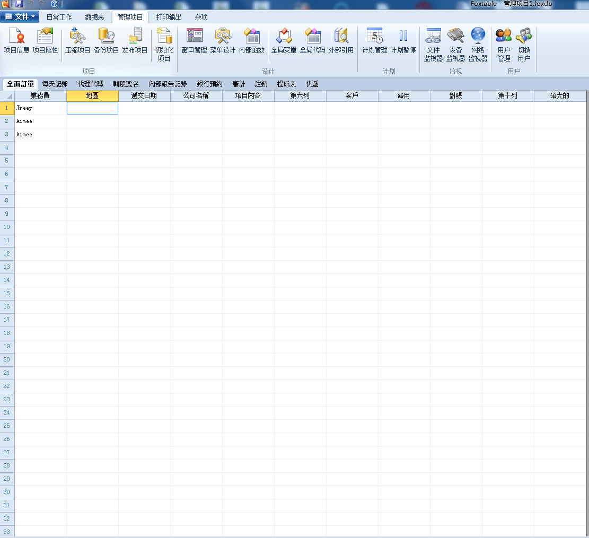589x538 pixels.
Task: Select 全面訂單 table tab
Action: (x=20, y=84)
